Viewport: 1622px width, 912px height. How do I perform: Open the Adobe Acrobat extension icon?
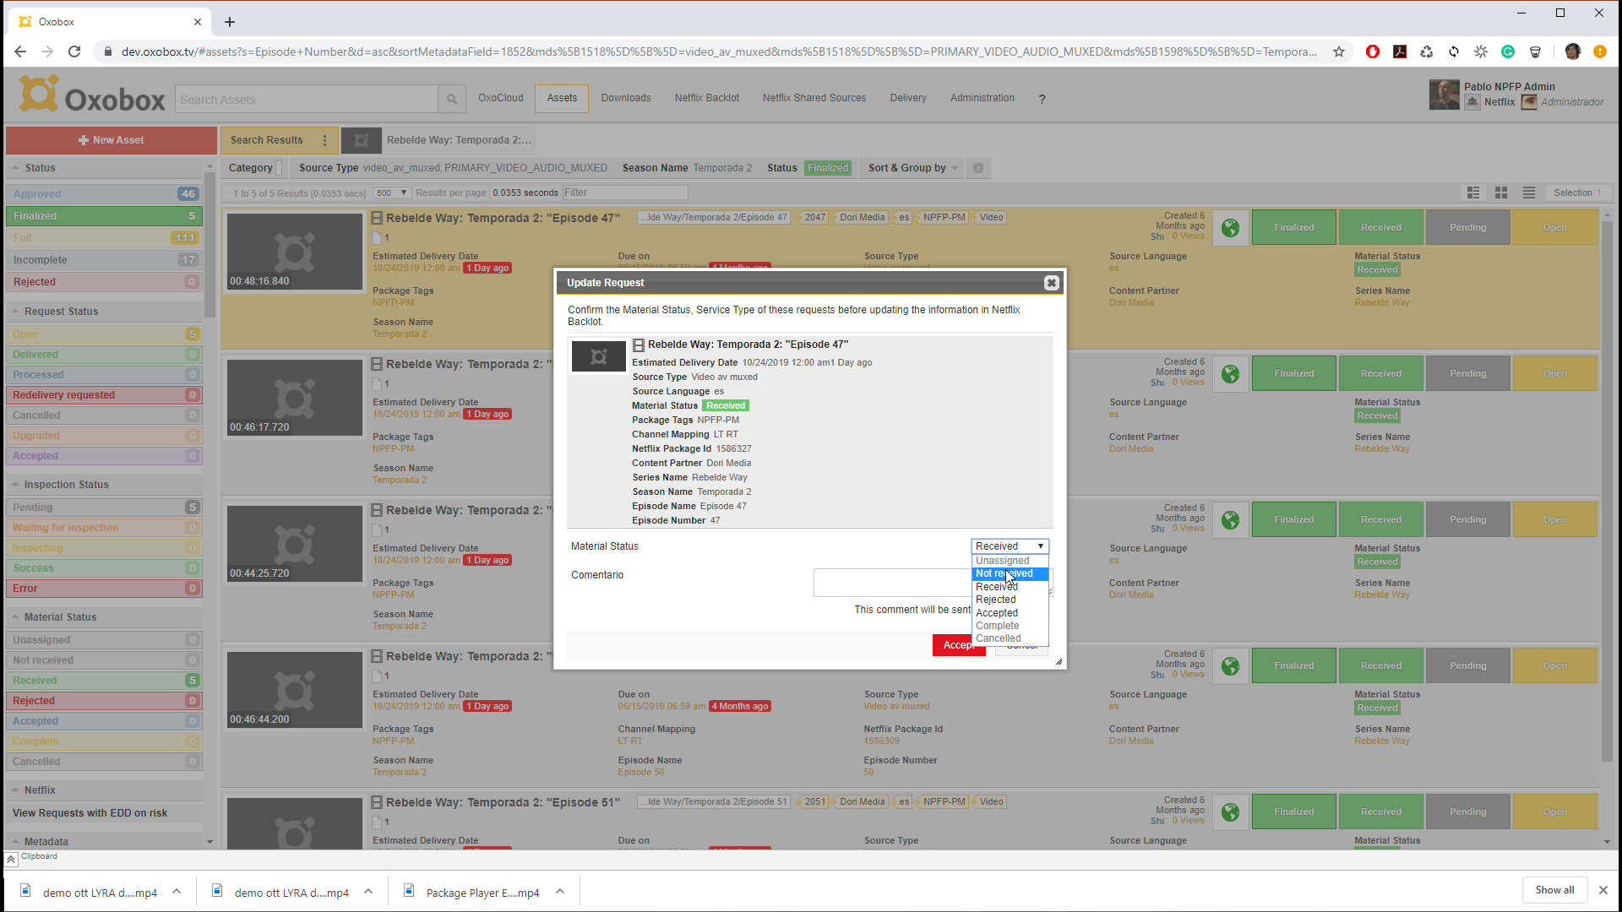tap(1400, 52)
